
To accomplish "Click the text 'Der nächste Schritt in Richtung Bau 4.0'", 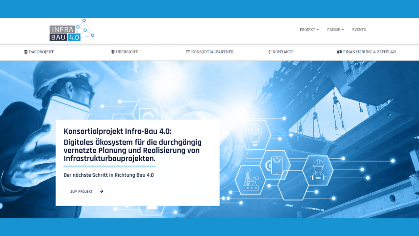I will tap(108, 175).
